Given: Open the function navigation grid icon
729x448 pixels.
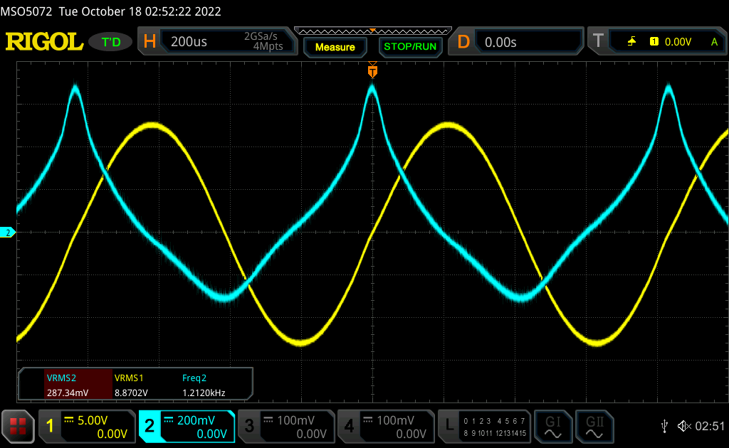Looking at the screenshot, I should tap(18, 427).
